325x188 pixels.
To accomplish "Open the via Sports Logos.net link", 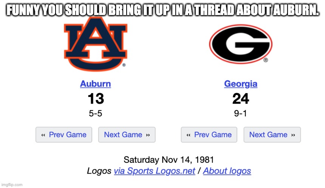I will point(154,171).
